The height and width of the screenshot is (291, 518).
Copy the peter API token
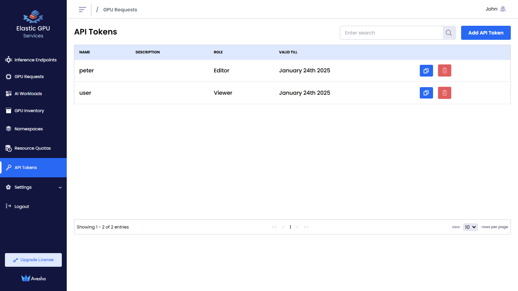pos(426,70)
